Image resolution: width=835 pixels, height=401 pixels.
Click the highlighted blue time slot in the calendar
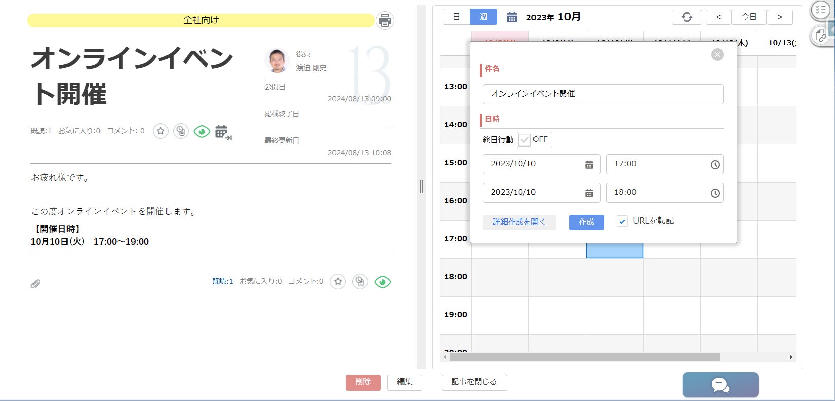[615, 250]
